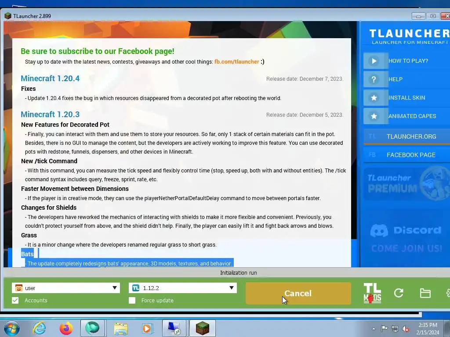450x337 pixels.
Task: Click the taskbar clock 2:35 PM
Action: pyautogui.click(x=428, y=325)
